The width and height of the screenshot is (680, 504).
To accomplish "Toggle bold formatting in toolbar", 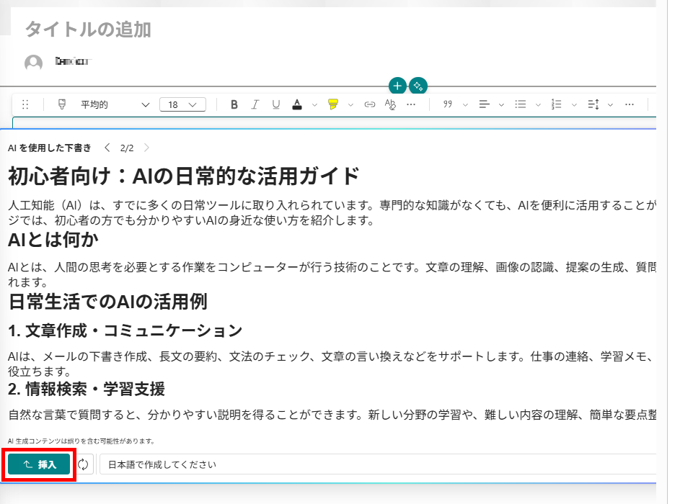I will click(x=234, y=105).
